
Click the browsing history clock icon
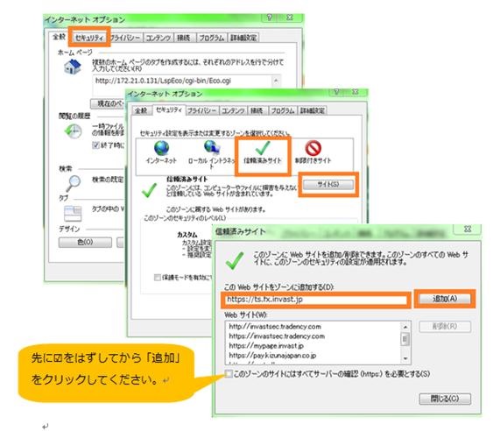coord(73,131)
